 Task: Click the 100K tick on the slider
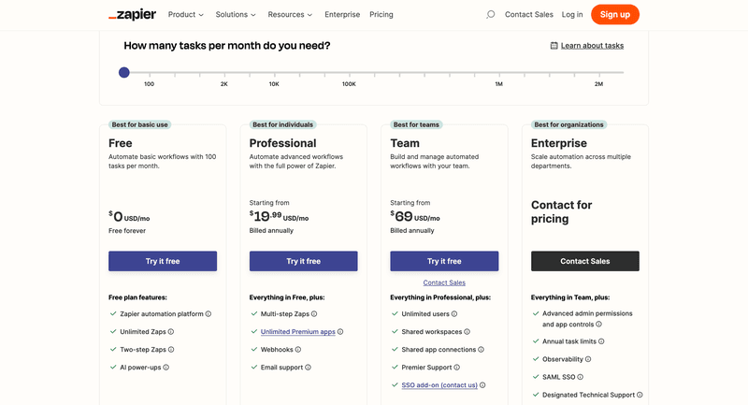tap(349, 74)
